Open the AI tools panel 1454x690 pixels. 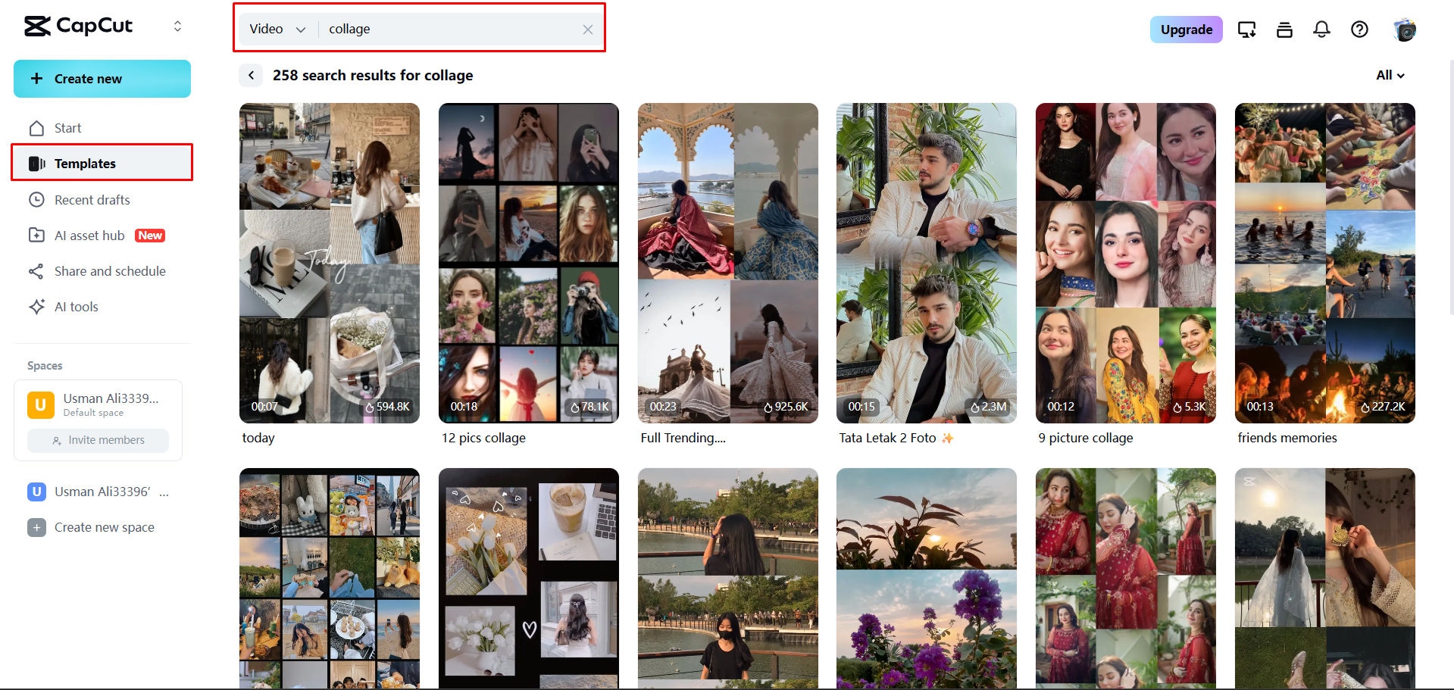77,306
